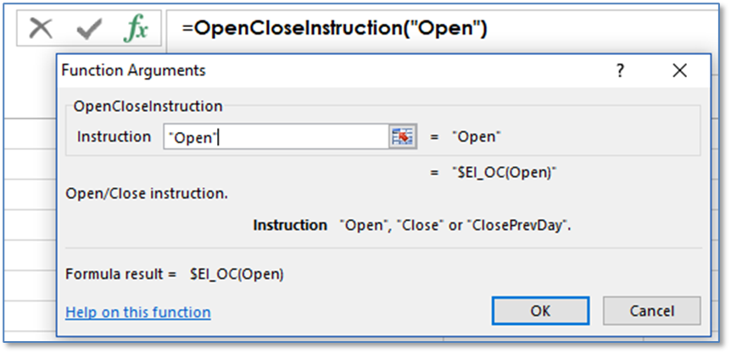The height and width of the screenshot is (353, 731).
Task: Close the Function Arguments dialog
Action: [x=679, y=71]
